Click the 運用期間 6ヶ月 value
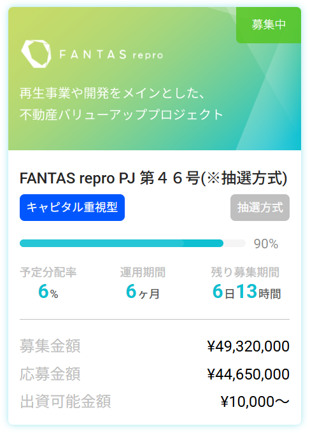This screenshot has width=310, height=433. [x=143, y=292]
